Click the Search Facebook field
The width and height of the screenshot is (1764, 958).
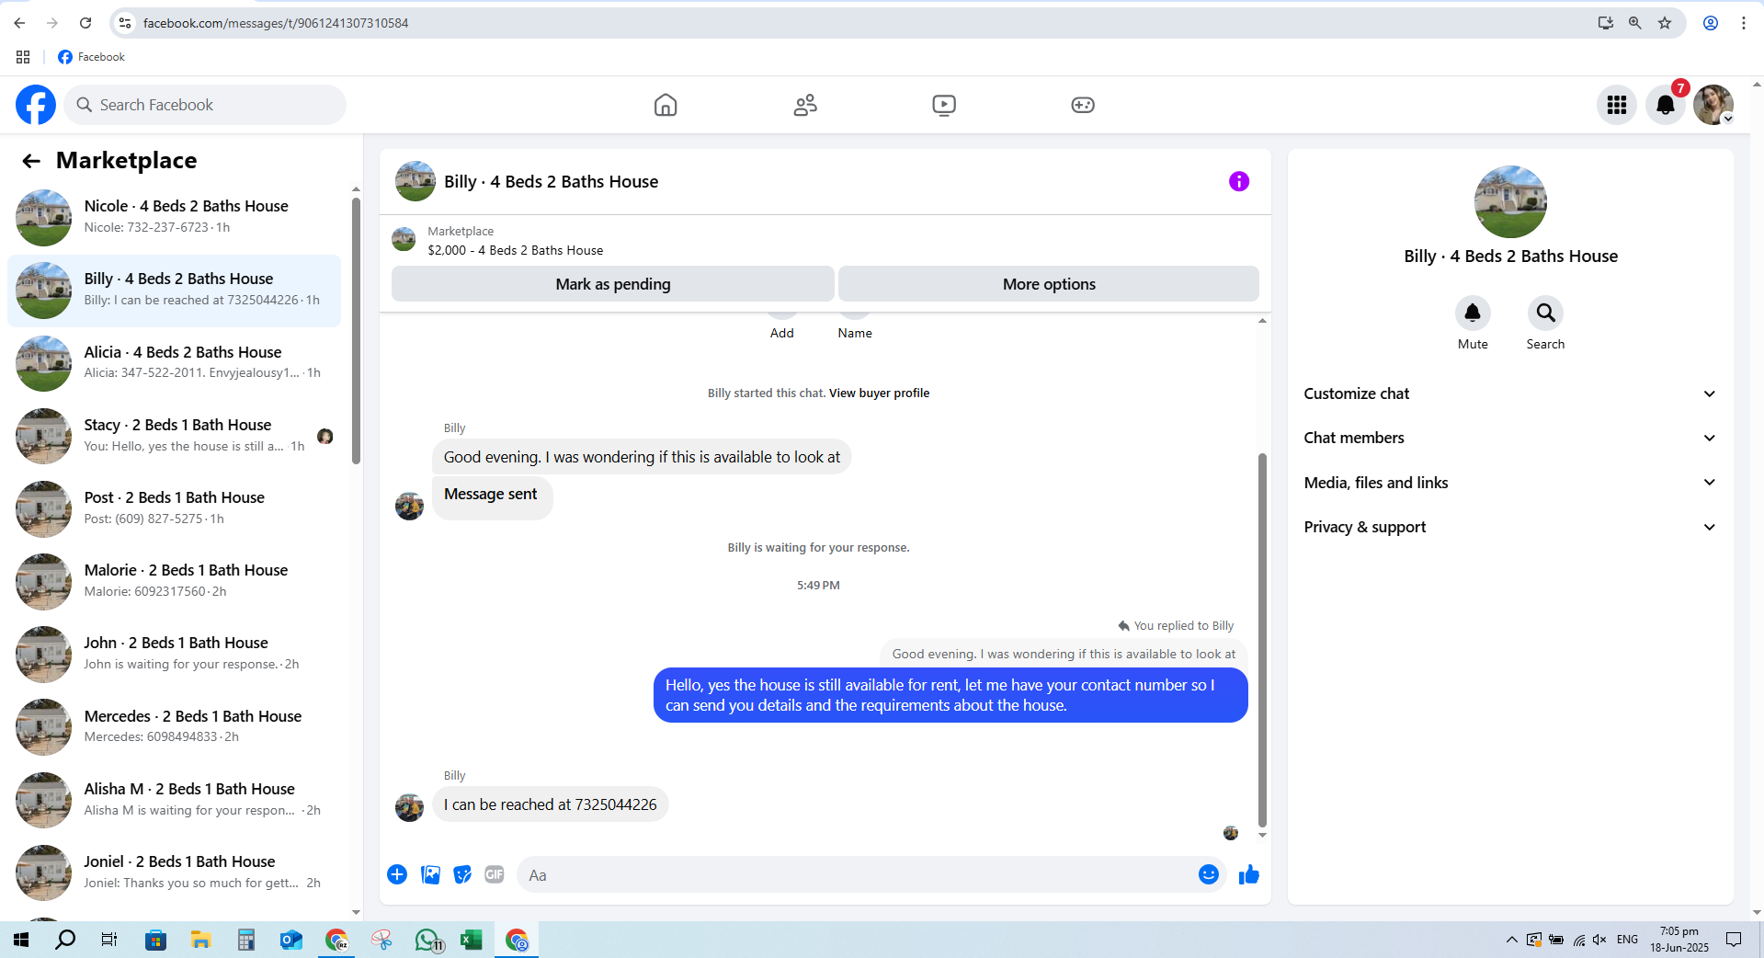(x=205, y=105)
